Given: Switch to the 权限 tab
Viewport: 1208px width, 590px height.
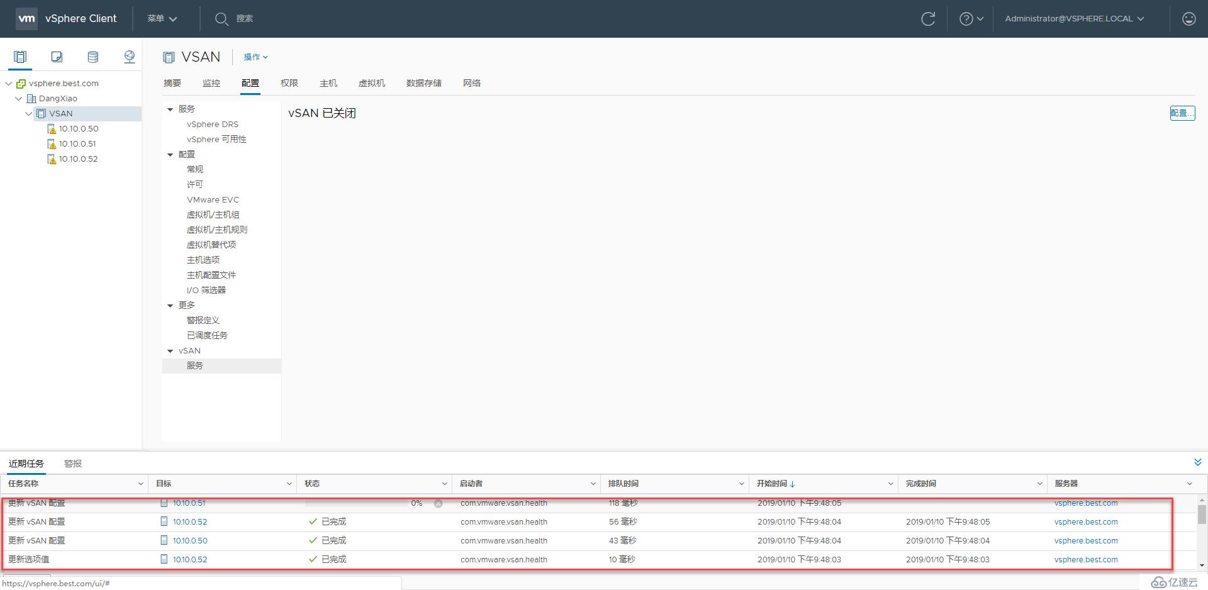Looking at the screenshot, I should click(289, 83).
